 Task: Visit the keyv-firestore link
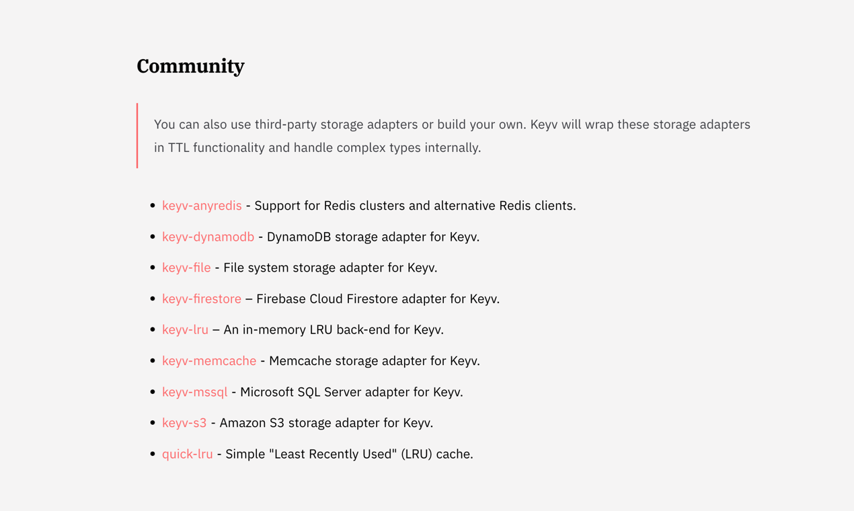click(x=202, y=299)
